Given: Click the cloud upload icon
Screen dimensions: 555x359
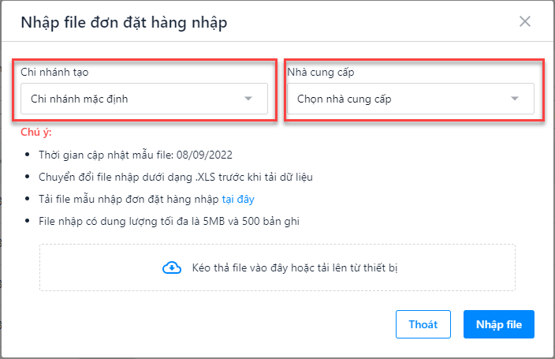Looking at the screenshot, I should tap(172, 268).
